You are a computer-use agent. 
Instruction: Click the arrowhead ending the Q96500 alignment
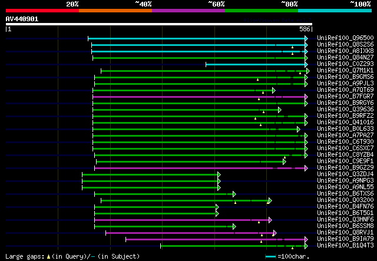[306, 38]
